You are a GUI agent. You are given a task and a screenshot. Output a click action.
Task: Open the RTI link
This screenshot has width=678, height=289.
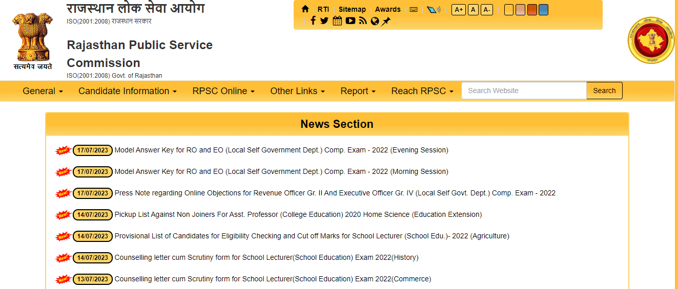(323, 9)
